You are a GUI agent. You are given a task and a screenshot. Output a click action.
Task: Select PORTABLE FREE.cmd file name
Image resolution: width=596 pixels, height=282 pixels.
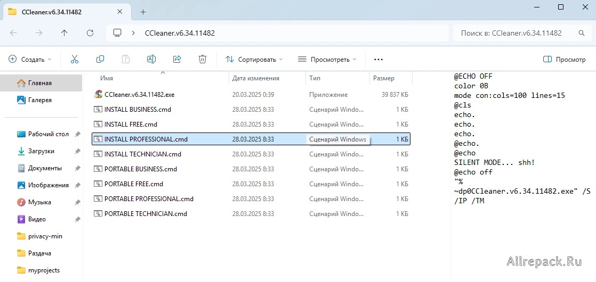[x=134, y=184]
